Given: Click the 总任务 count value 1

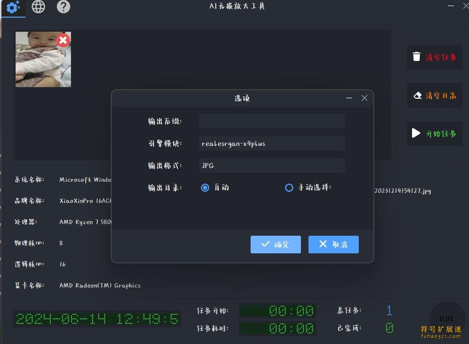Looking at the screenshot, I should 389,310.
